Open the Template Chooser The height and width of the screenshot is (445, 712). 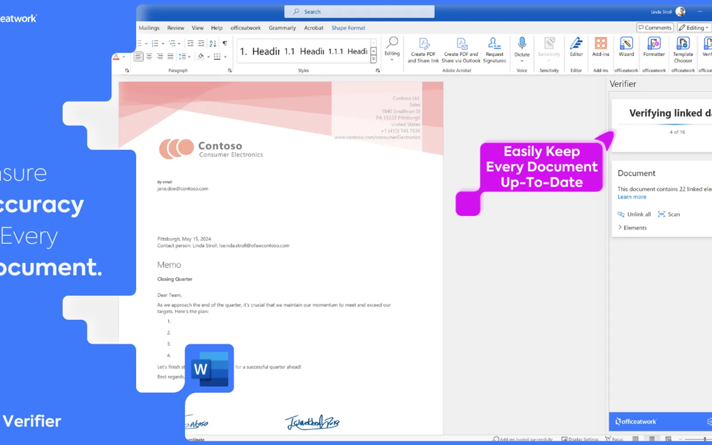tap(683, 50)
